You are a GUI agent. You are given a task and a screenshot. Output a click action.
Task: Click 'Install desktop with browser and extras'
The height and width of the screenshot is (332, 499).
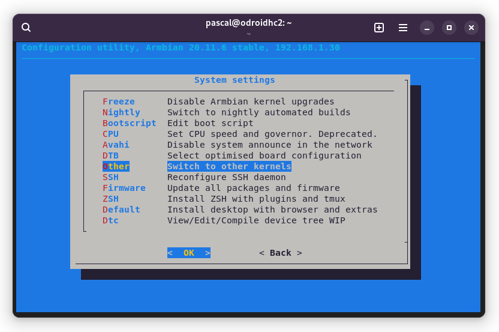click(x=272, y=210)
